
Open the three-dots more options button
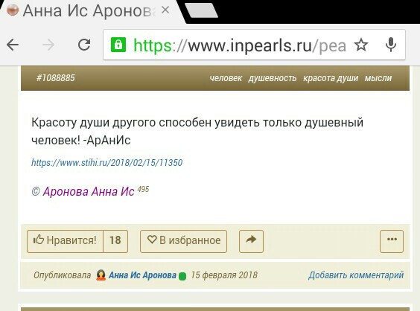click(392, 241)
